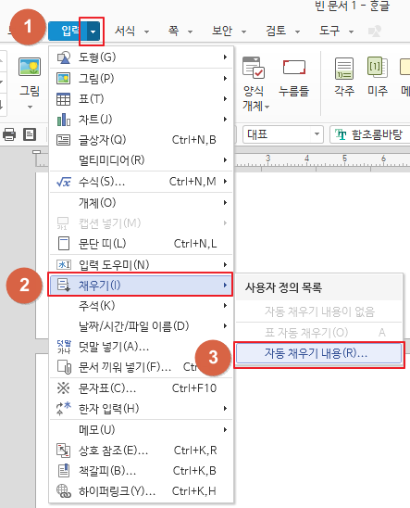Expand the 도구 tab dropdown arrow
Image resolution: width=410 pixels, height=508 pixels.
(x=351, y=32)
